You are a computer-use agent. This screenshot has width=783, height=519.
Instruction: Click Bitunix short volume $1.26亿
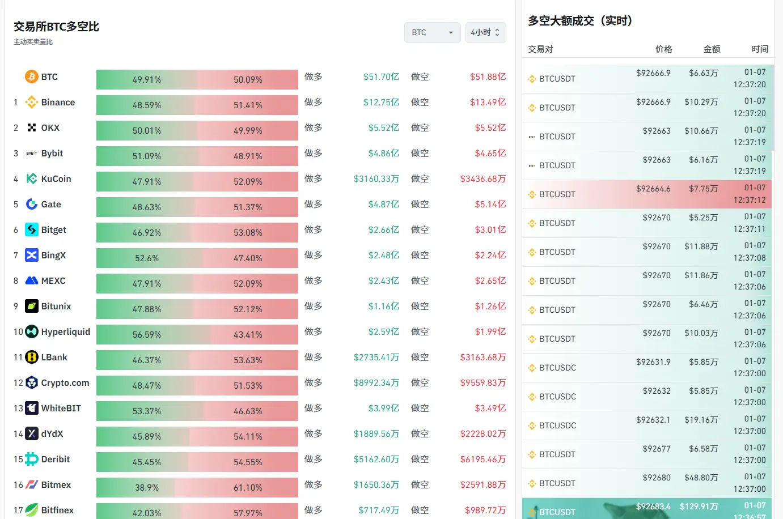(x=490, y=306)
